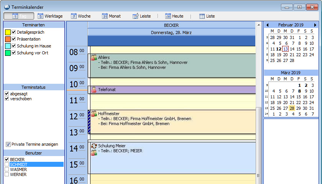Advance to next month in mini calendar
This screenshot has height=184, width=322.
315,25
